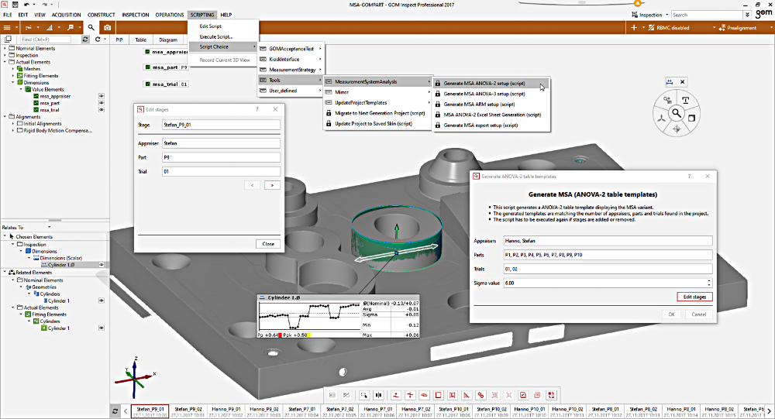Click the red chart checkbox icon in bottom toolbar

[x=523, y=395]
